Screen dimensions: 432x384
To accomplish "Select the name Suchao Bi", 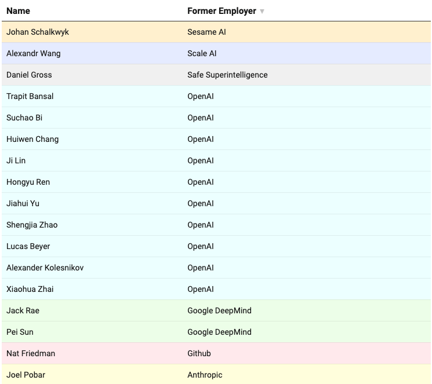I will click(x=24, y=118).
